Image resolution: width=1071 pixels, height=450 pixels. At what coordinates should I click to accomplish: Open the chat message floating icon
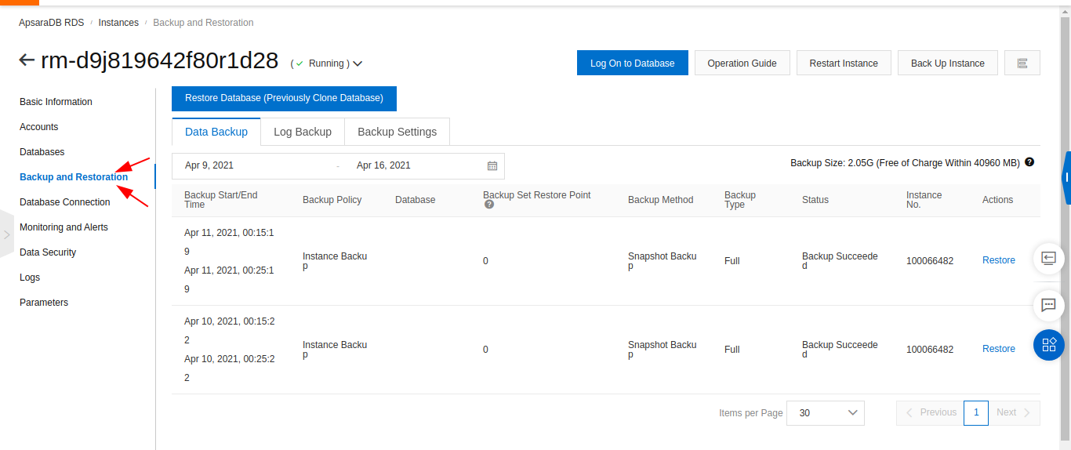[1049, 305]
